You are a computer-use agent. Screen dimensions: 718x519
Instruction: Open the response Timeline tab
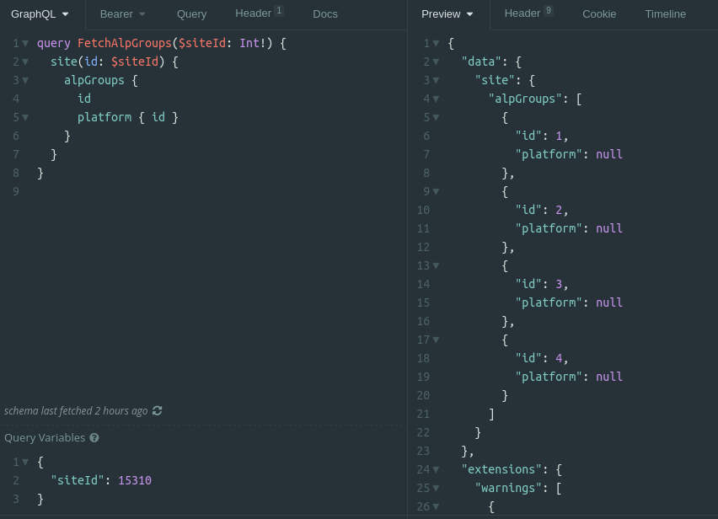click(666, 14)
